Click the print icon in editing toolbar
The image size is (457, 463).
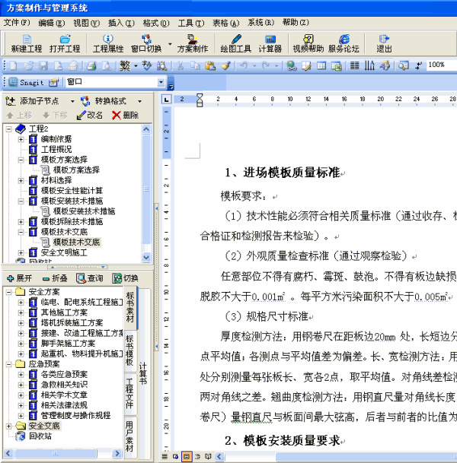click(91, 65)
